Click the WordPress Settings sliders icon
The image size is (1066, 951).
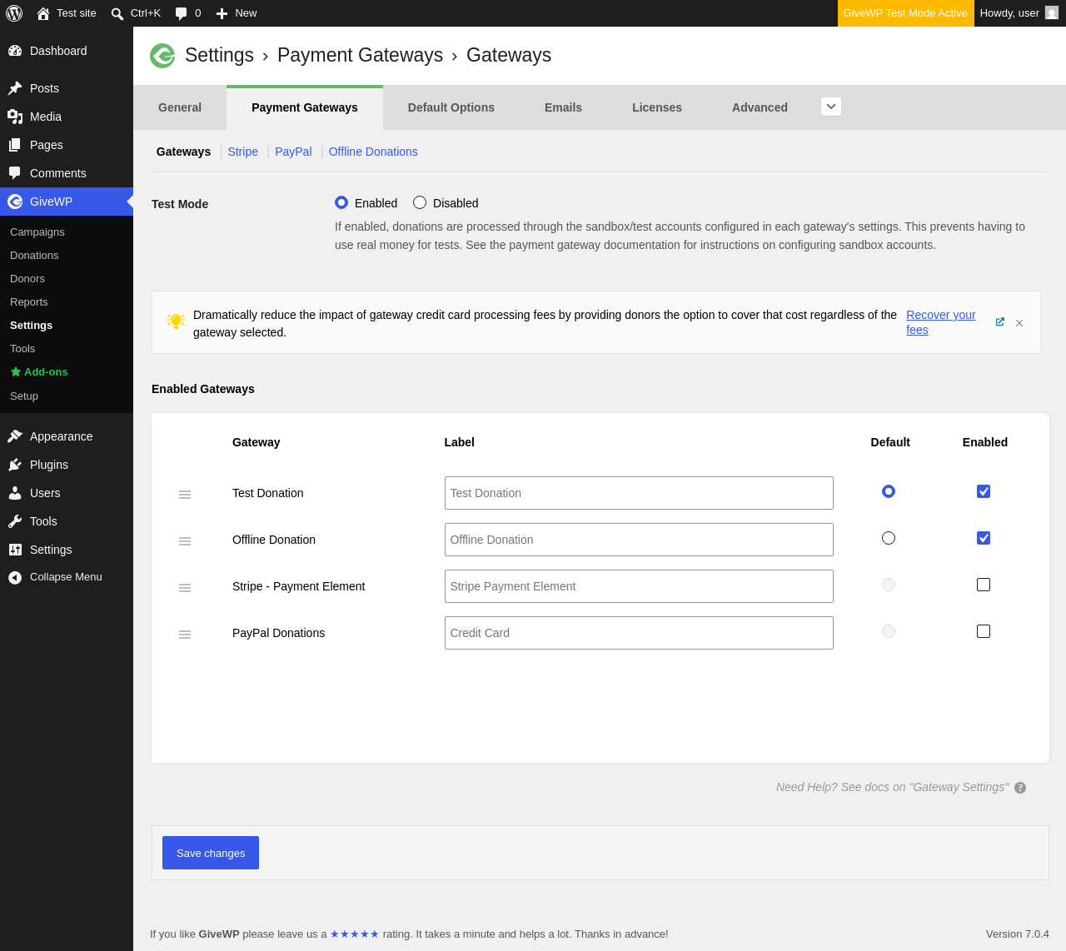[x=15, y=550]
